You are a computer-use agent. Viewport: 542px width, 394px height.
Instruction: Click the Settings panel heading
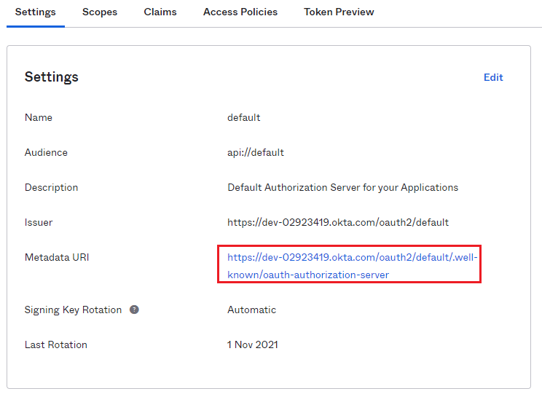[x=52, y=77]
